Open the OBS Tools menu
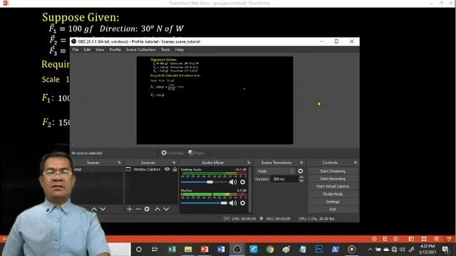 pos(165,50)
